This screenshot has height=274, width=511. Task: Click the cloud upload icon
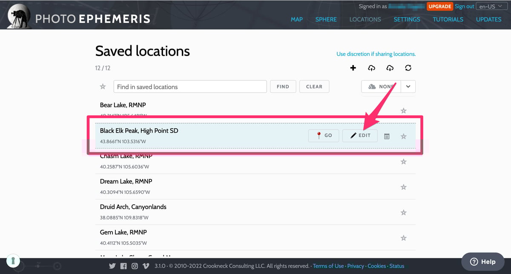point(371,68)
